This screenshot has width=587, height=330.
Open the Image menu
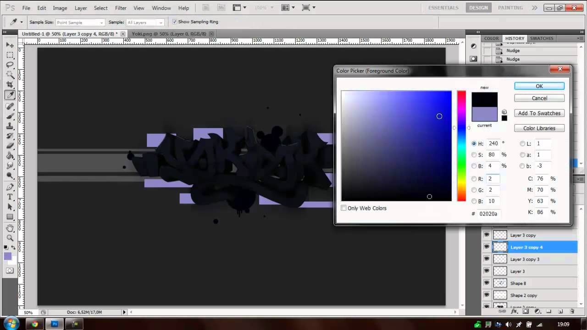[60, 8]
